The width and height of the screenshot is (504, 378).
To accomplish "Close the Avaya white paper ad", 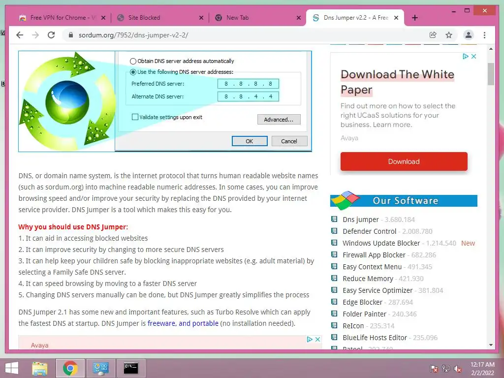I will tap(473, 56).
